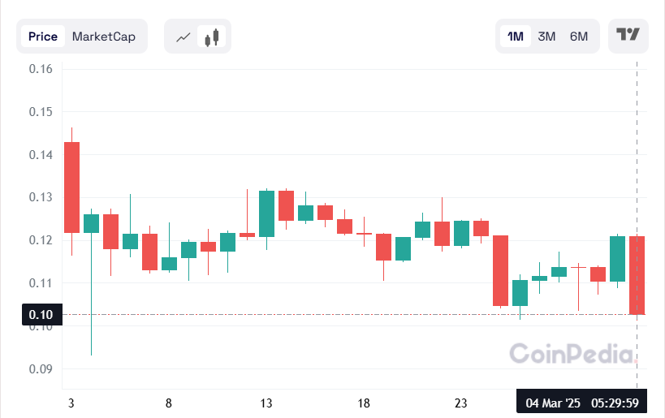Switch to the MarketCap tab

click(x=104, y=37)
